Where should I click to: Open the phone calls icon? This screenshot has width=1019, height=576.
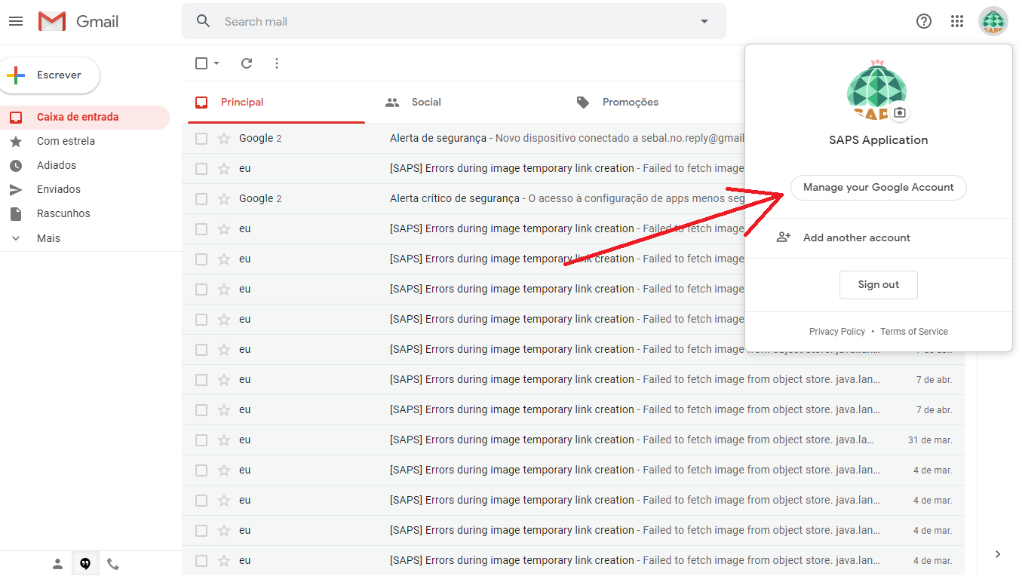pyautogui.click(x=113, y=564)
